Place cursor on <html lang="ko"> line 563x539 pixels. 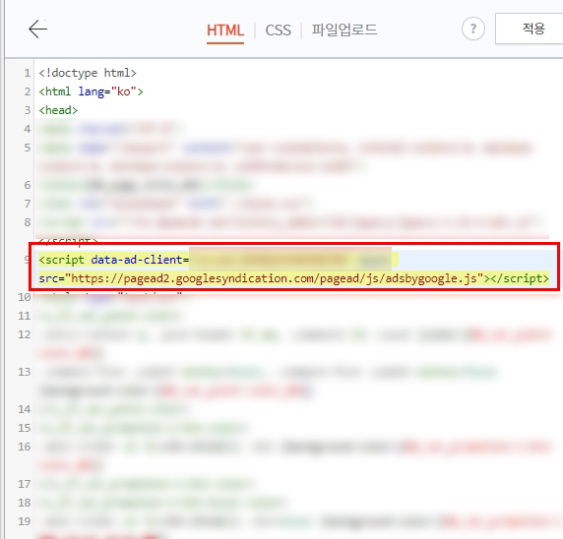[91, 91]
